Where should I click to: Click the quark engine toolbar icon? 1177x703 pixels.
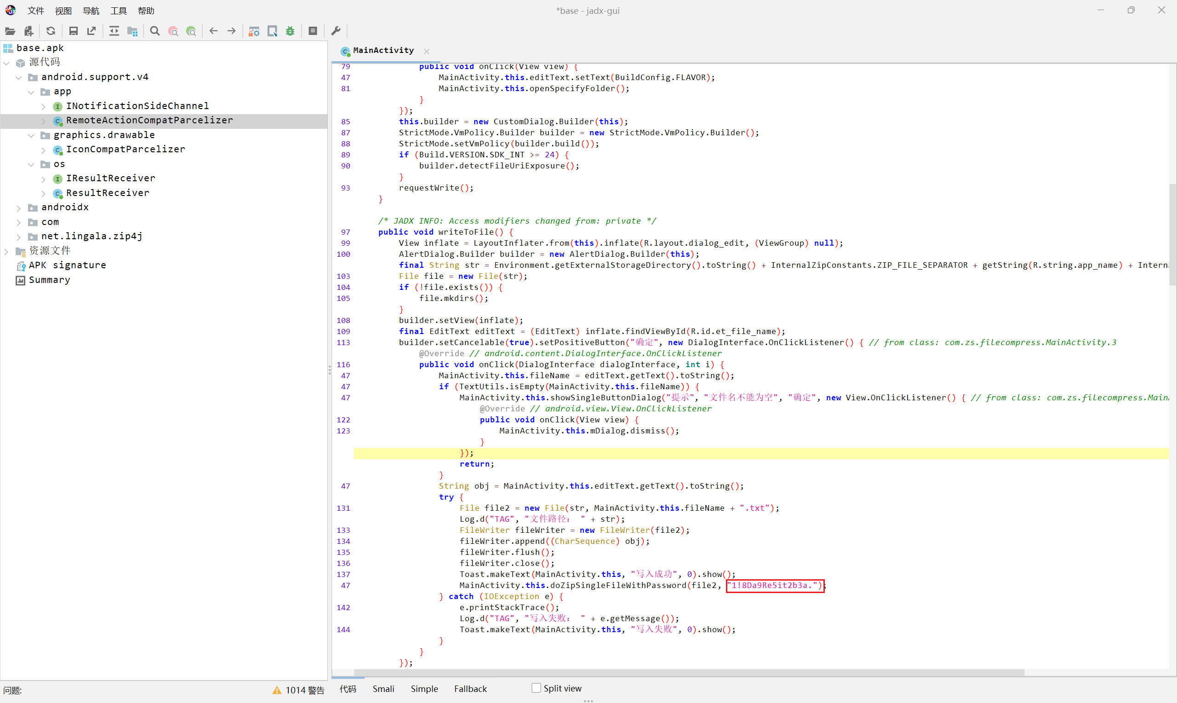tap(272, 31)
